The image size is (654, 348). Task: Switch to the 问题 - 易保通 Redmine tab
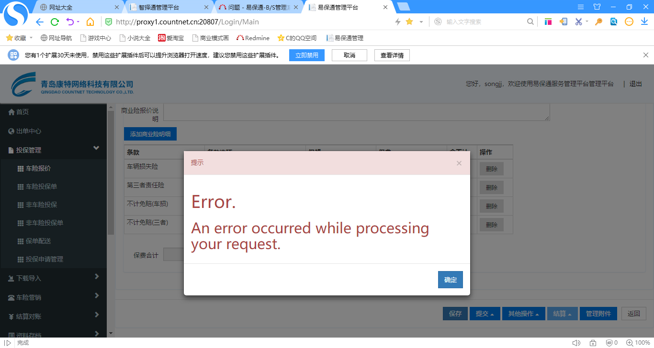tap(258, 7)
